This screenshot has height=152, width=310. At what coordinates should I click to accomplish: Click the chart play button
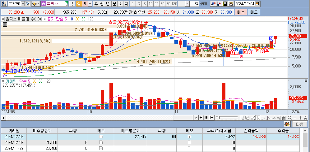tap(196, 118)
